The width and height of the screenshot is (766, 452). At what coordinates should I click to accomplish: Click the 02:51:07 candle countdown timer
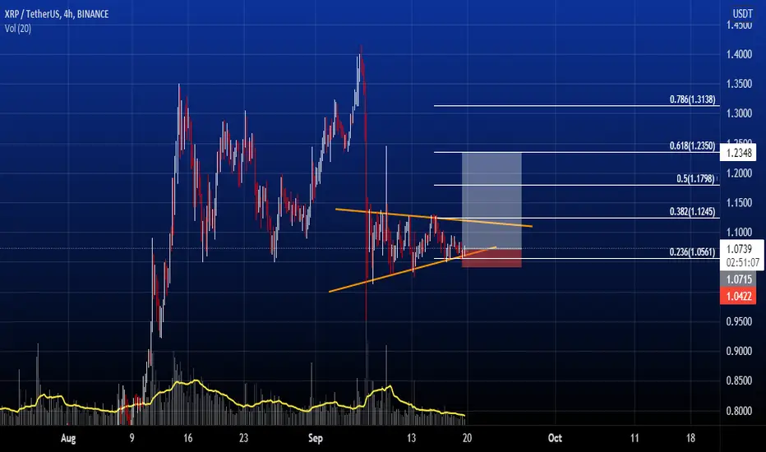click(x=742, y=263)
